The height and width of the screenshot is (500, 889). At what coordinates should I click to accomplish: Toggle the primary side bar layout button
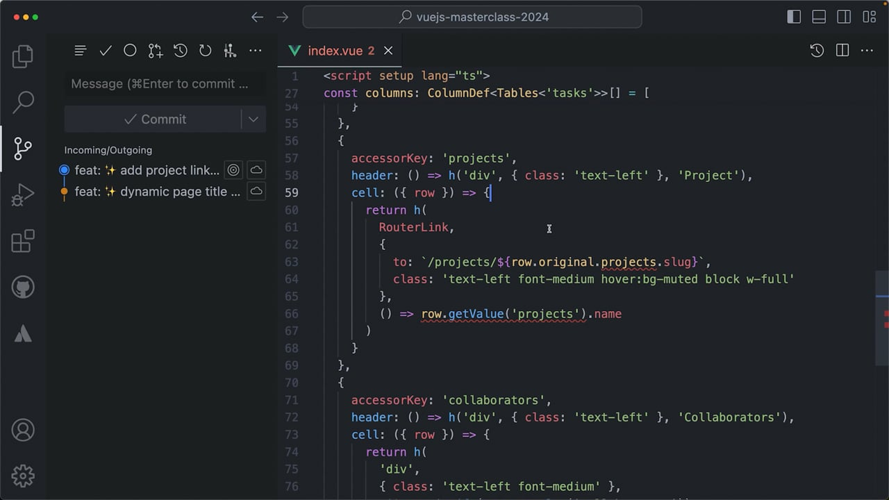click(x=794, y=17)
